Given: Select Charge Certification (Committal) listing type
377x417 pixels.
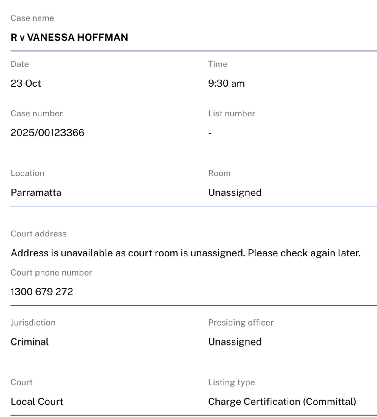Looking at the screenshot, I should [282, 402].
